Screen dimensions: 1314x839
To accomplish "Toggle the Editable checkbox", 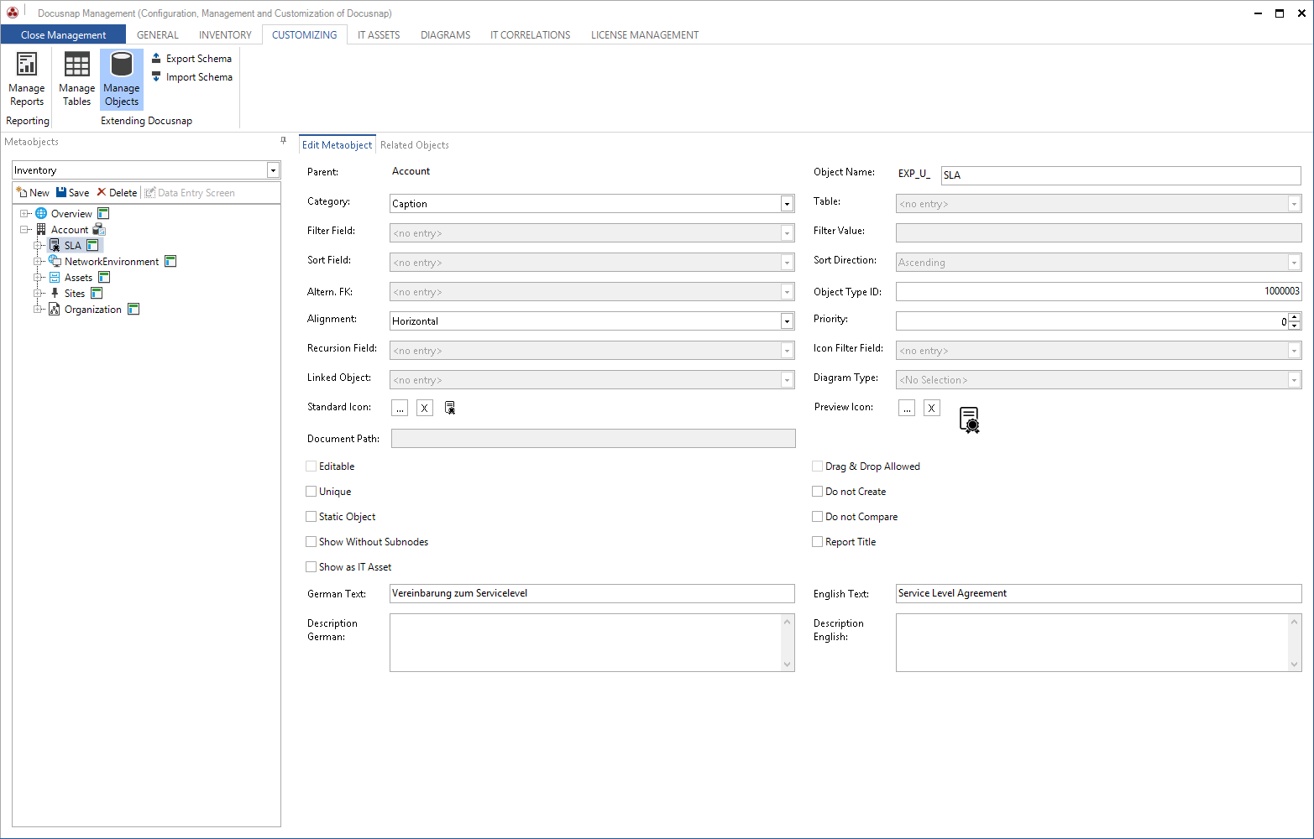I will click(x=311, y=466).
